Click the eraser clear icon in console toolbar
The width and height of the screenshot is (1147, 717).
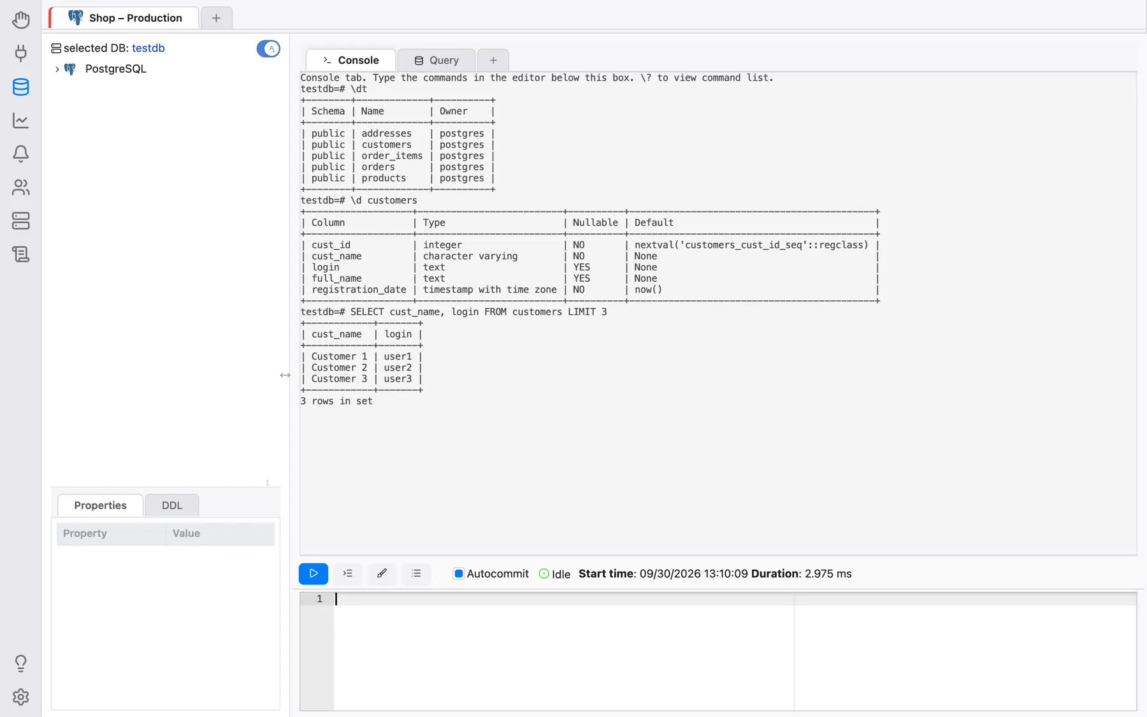(382, 574)
